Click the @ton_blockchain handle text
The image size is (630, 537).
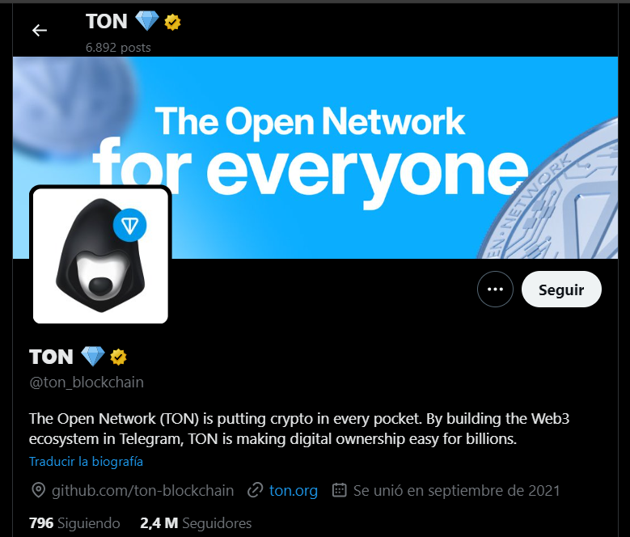(x=87, y=383)
